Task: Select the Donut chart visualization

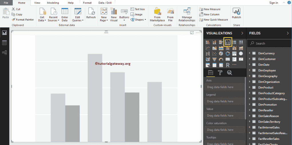Action: tap(228, 54)
